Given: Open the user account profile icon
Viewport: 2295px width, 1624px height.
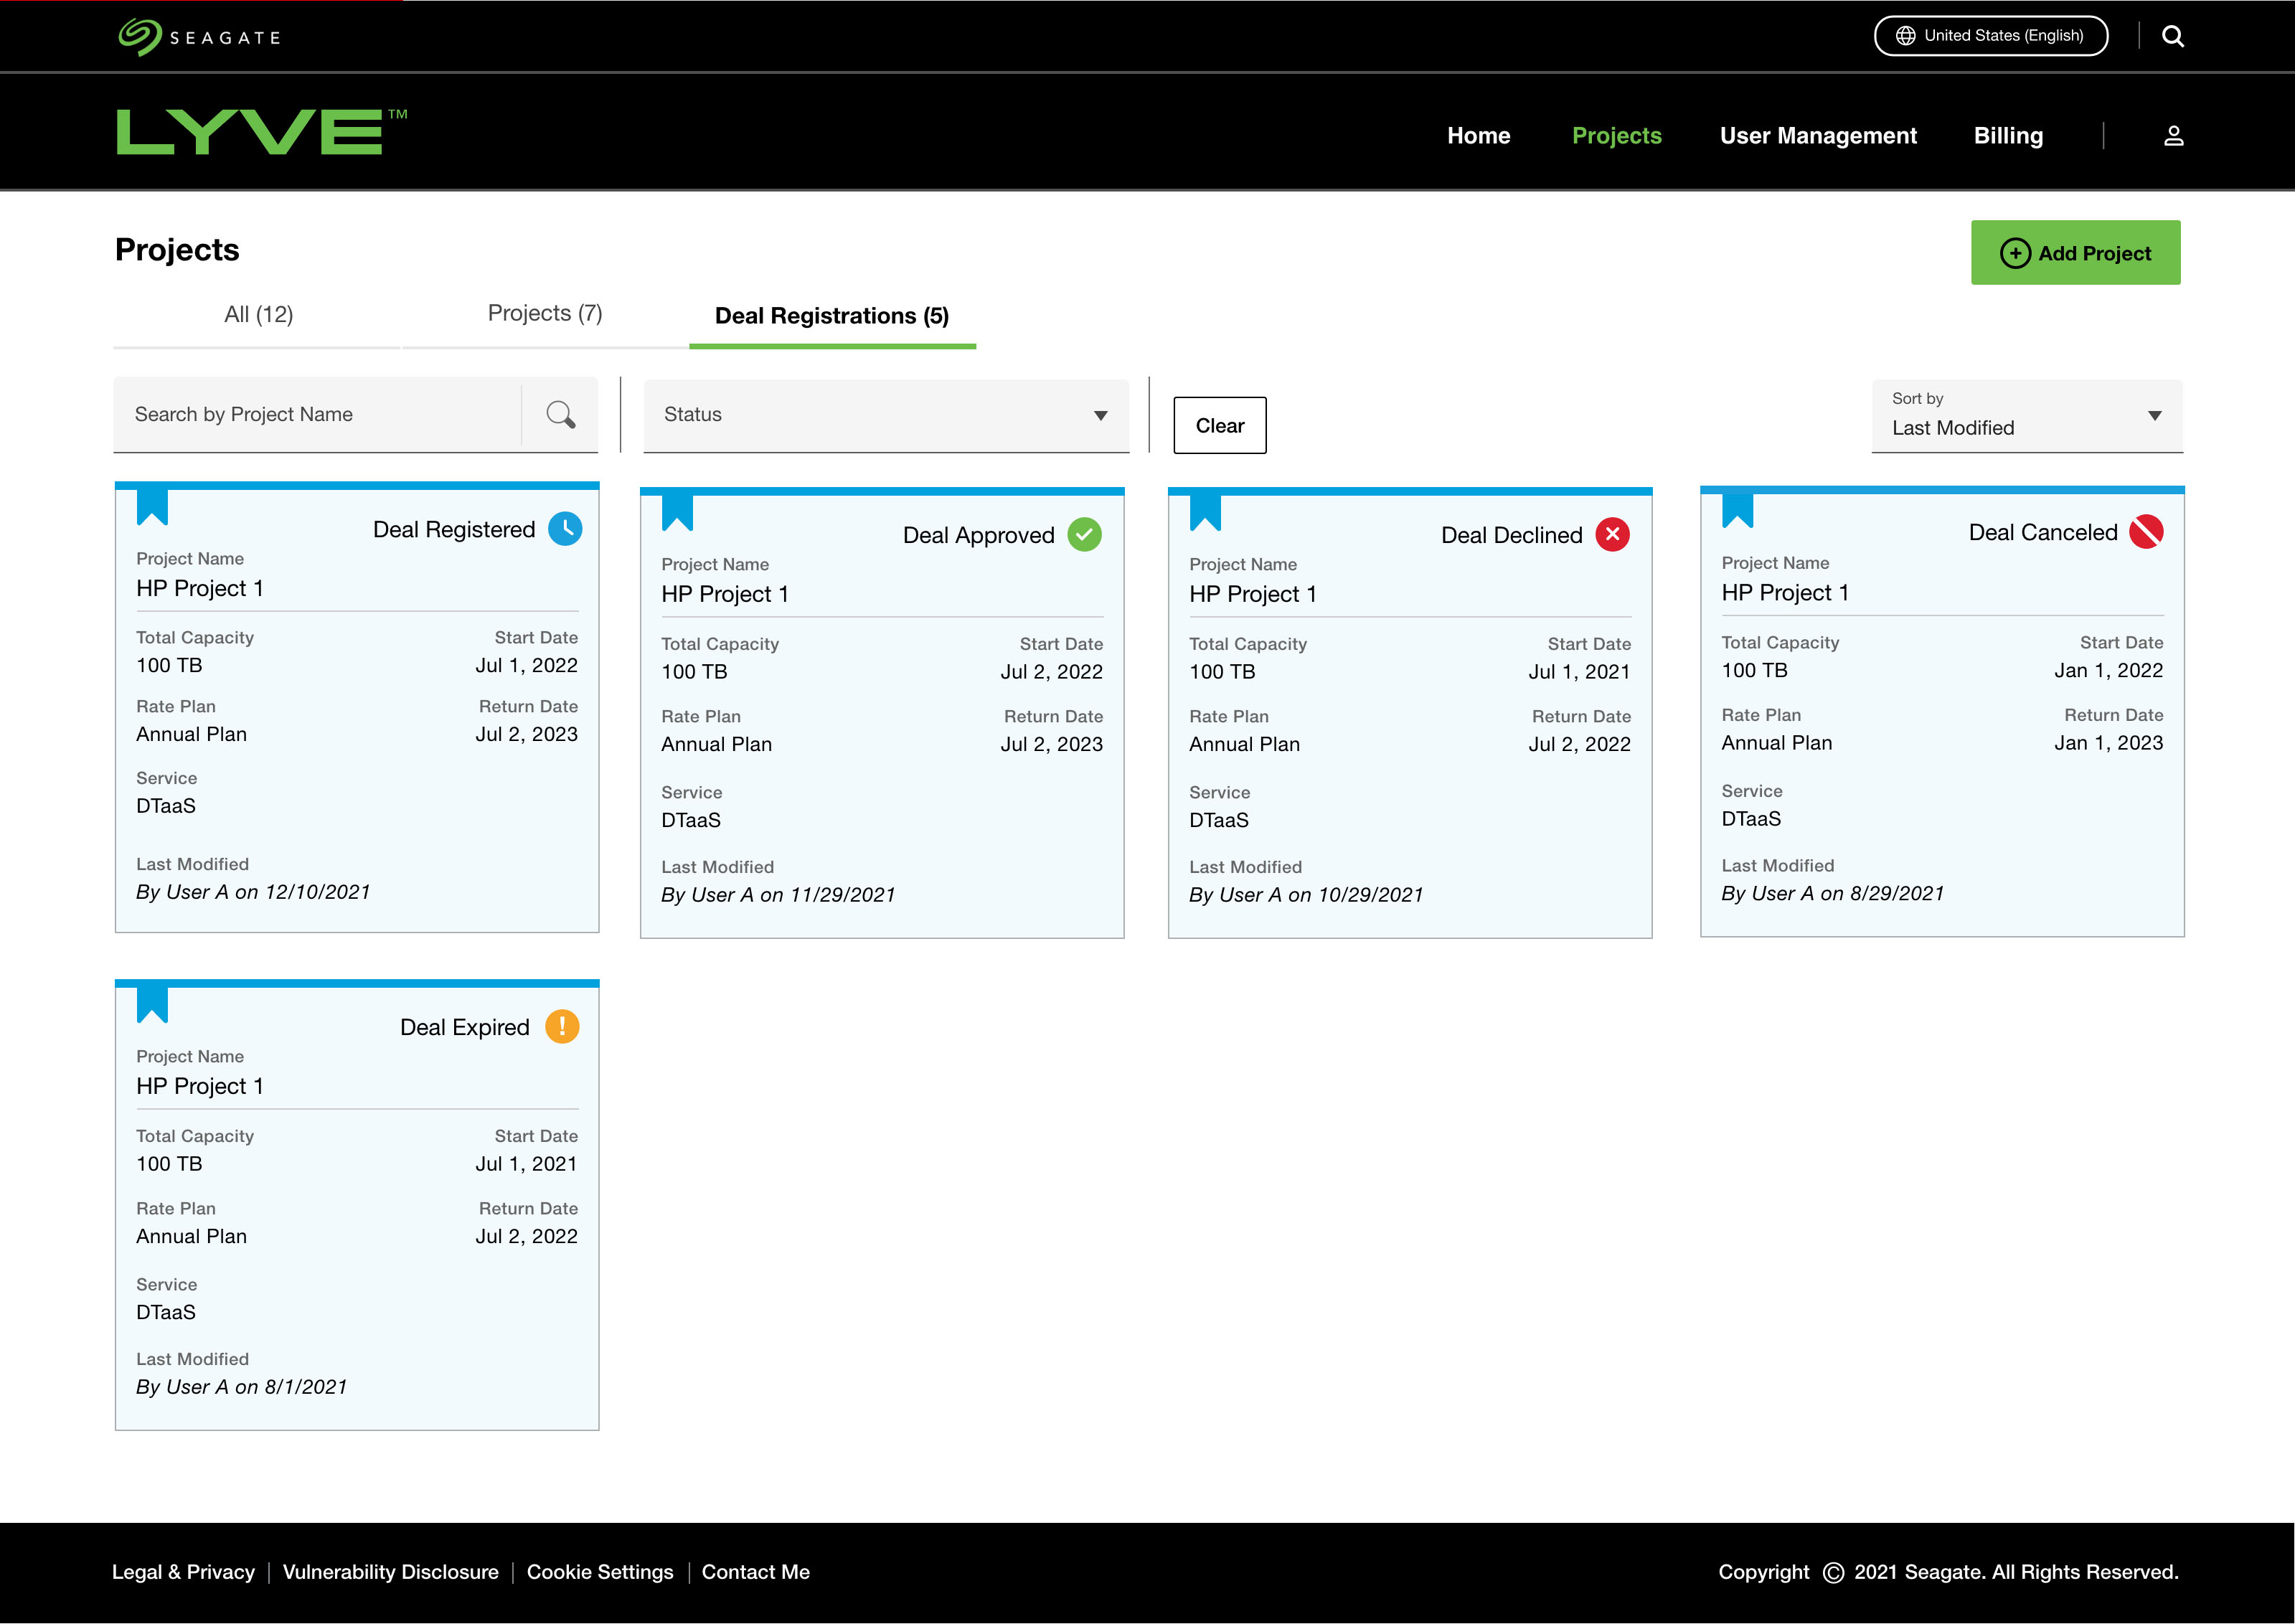Looking at the screenshot, I should pos(2173,136).
